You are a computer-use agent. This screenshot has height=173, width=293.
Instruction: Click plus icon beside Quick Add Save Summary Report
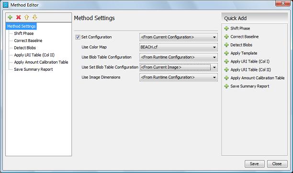click(x=226, y=86)
